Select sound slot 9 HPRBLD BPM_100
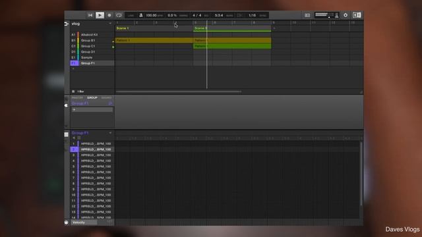Screen dimensions: 422x237 coord(92,189)
